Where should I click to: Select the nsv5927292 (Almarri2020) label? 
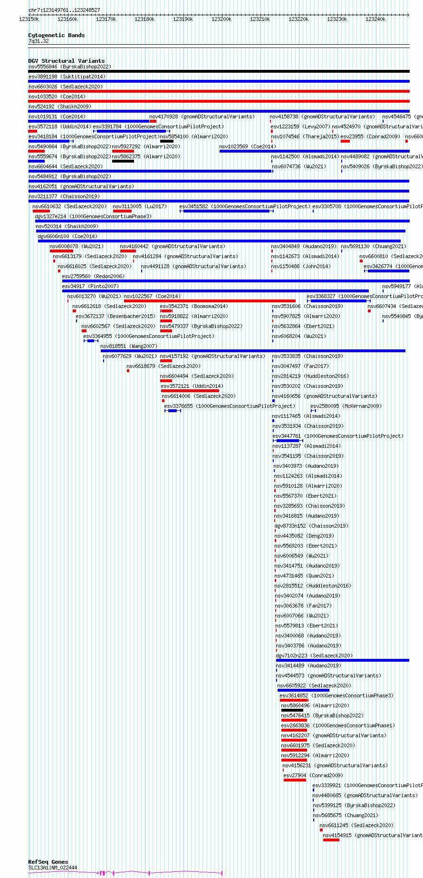coord(146,147)
